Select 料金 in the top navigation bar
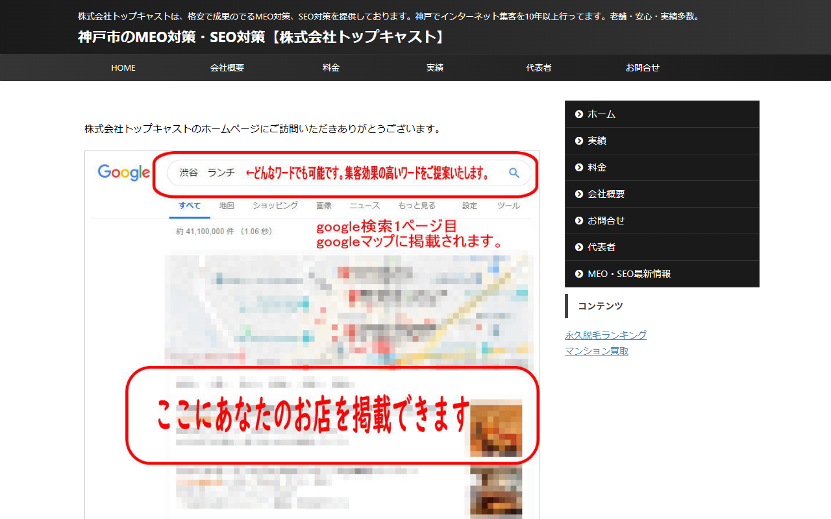The height and width of the screenshot is (519, 831). coord(331,67)
